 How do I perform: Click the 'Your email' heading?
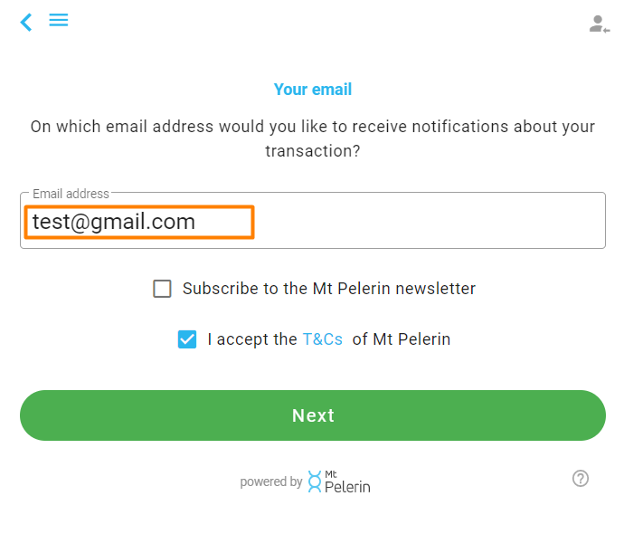click(x=313, y=90)
